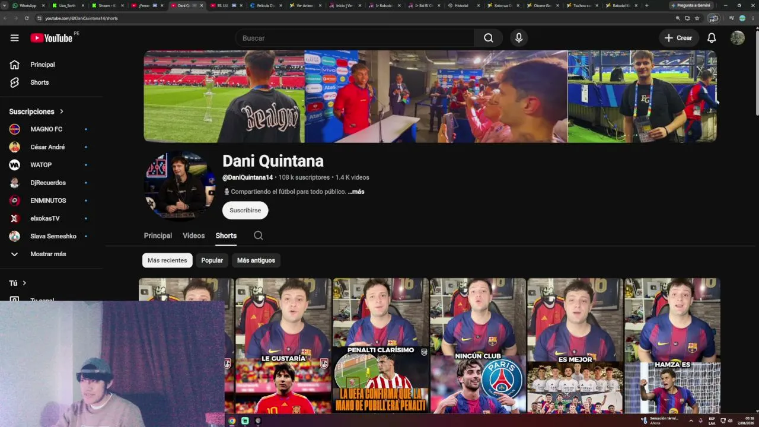Select the Más antiguos filter chip
The height and width of the screenshot is (427, 759).
256,260
